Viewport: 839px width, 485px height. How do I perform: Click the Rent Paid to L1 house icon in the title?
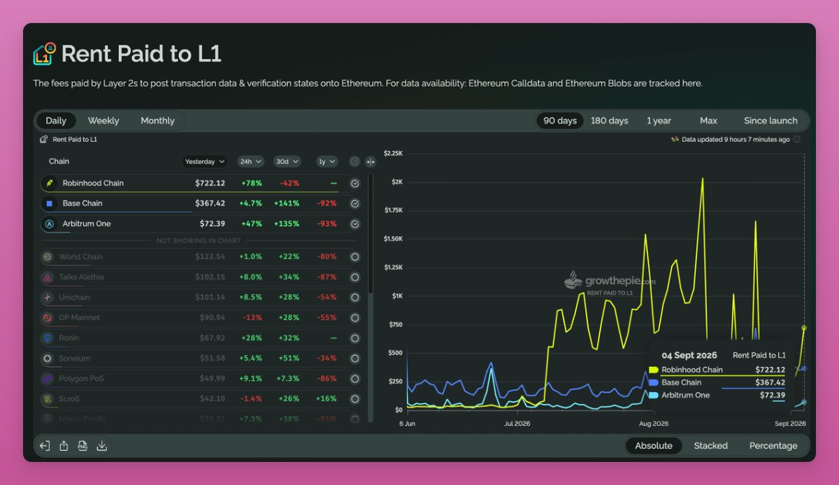coord(44,54)
